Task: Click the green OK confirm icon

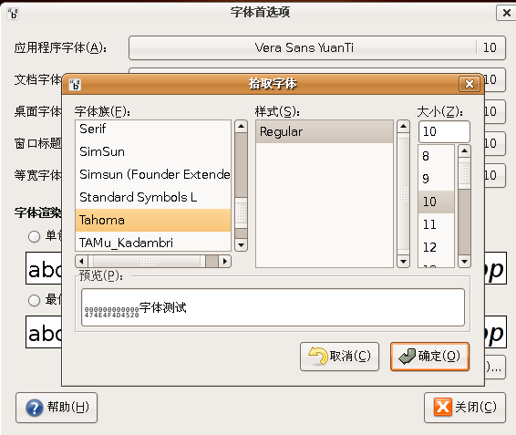Action: (x=407, y=357)
